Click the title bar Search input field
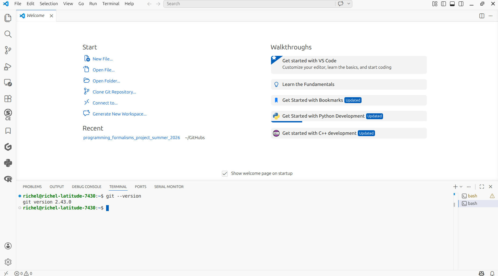The height and width of the screenshot is (276, 498). click(x=249, y=4)
